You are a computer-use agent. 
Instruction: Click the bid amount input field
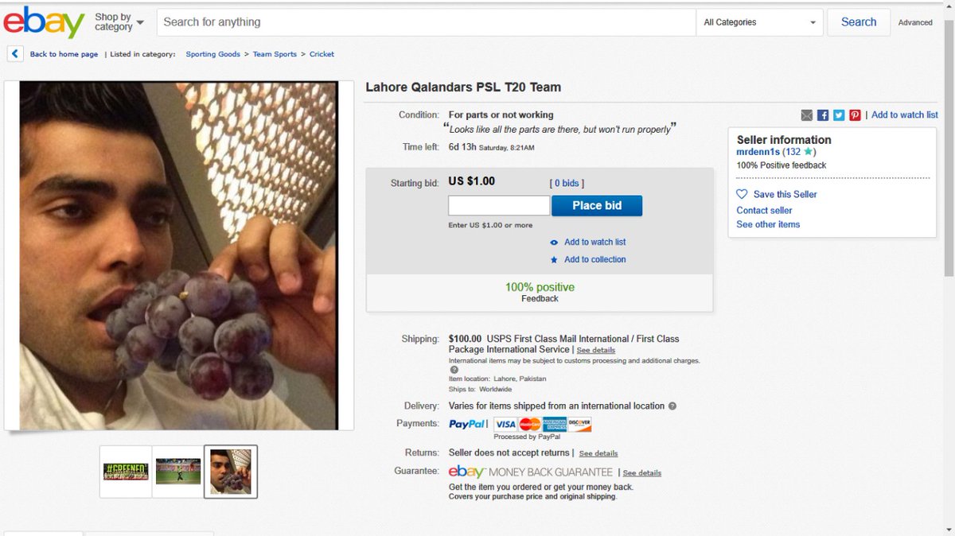click(499, 206)
